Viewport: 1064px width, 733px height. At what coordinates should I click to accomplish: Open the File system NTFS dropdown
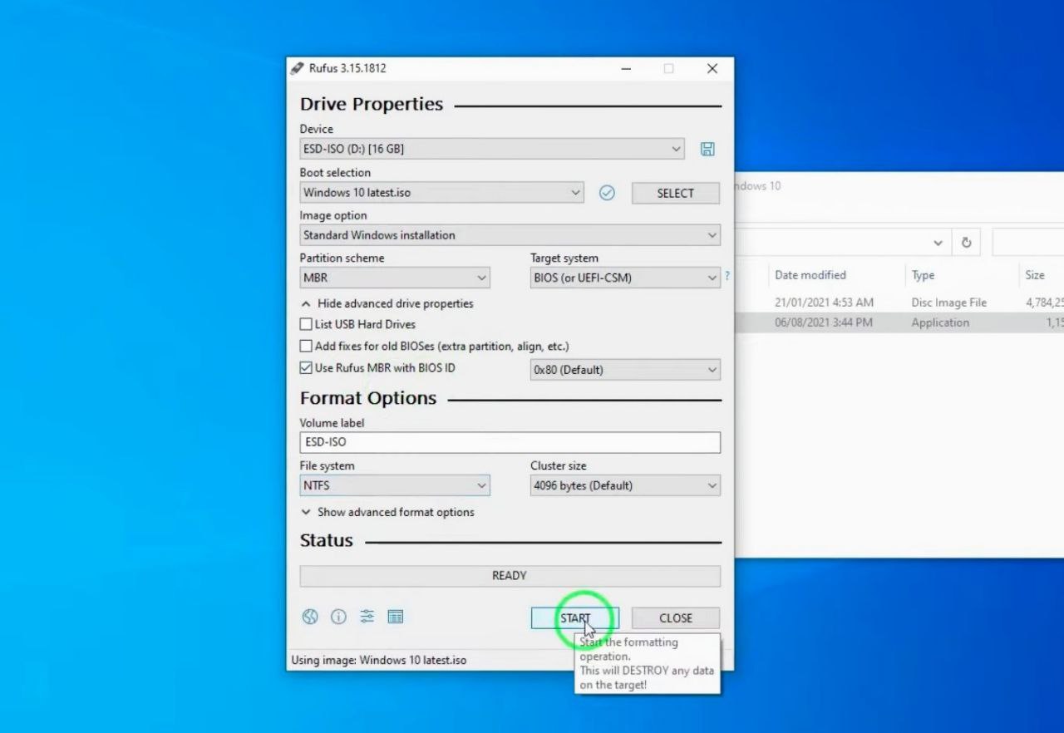[x=394, y=485]
